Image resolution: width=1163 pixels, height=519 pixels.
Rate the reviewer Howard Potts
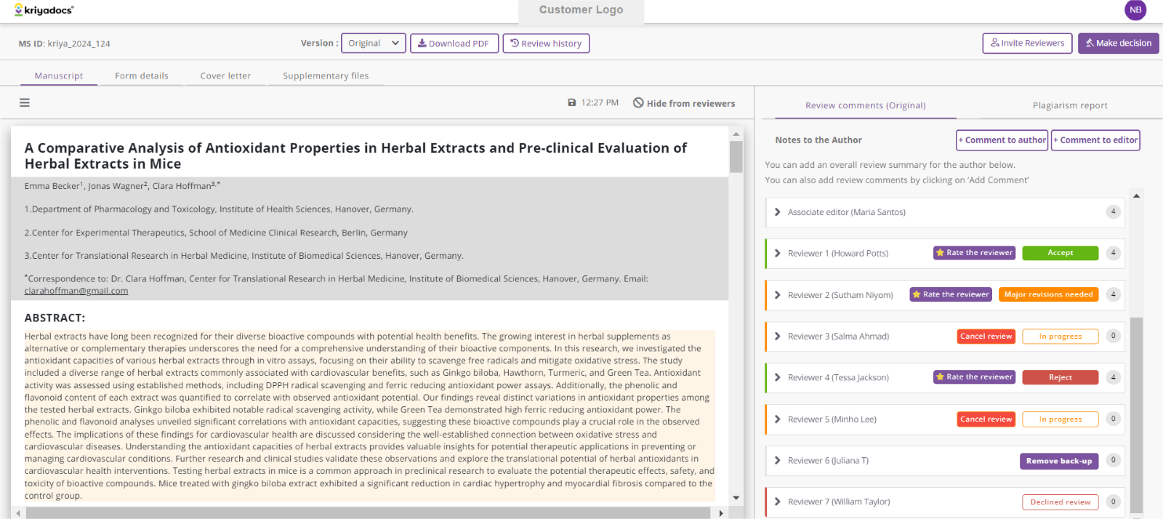point(975,253)
